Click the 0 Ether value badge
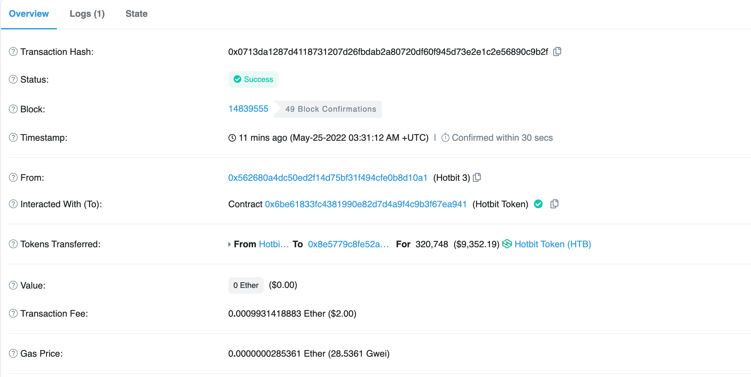This screenshot has width=751, height=377. pos(246,285)
